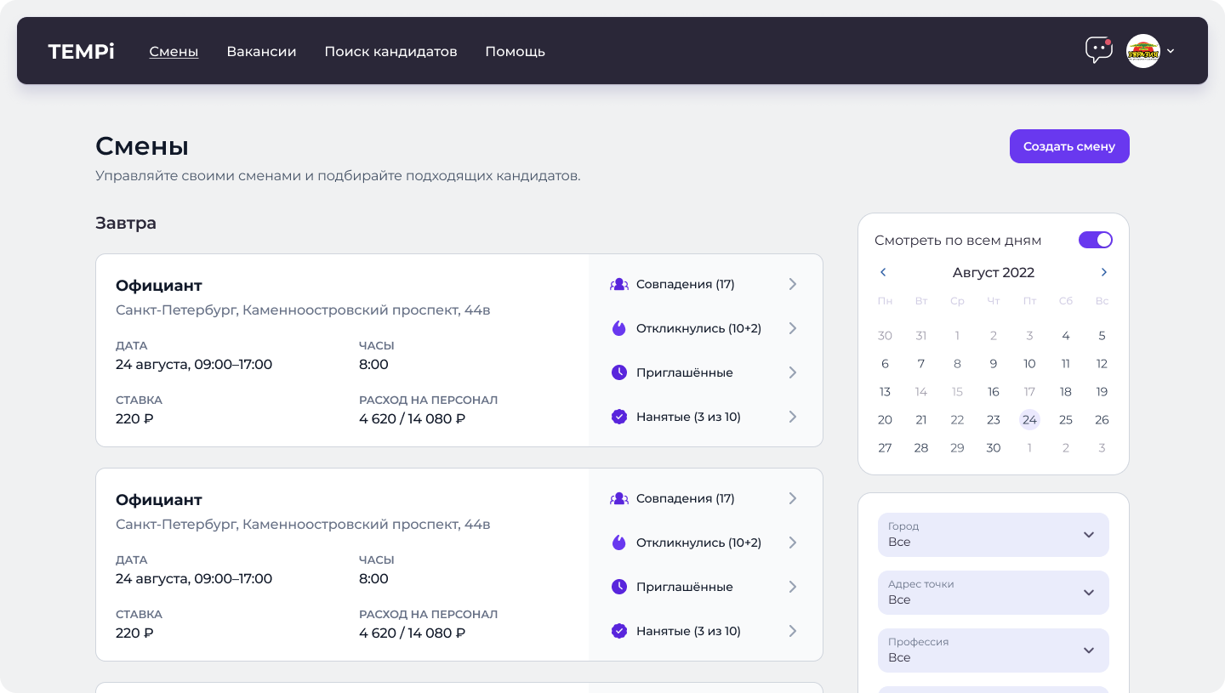Click the TEMPi logo
Image resolution: width=1225 pixels, height=693 pixels.
[82, 51]
